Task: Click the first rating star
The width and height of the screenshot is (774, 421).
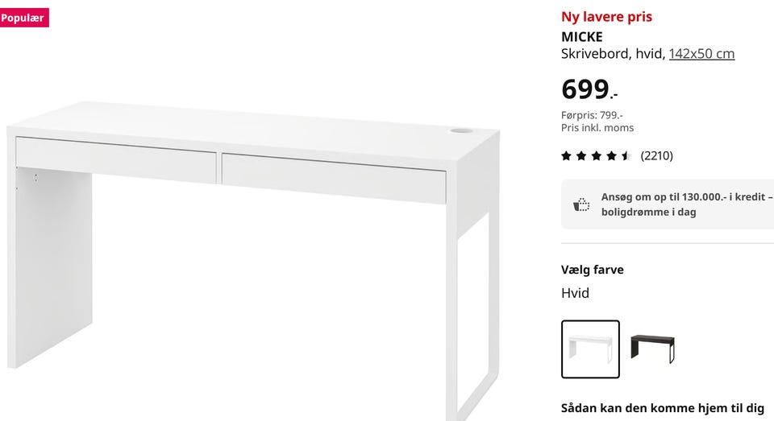Action: click(566, 156)
